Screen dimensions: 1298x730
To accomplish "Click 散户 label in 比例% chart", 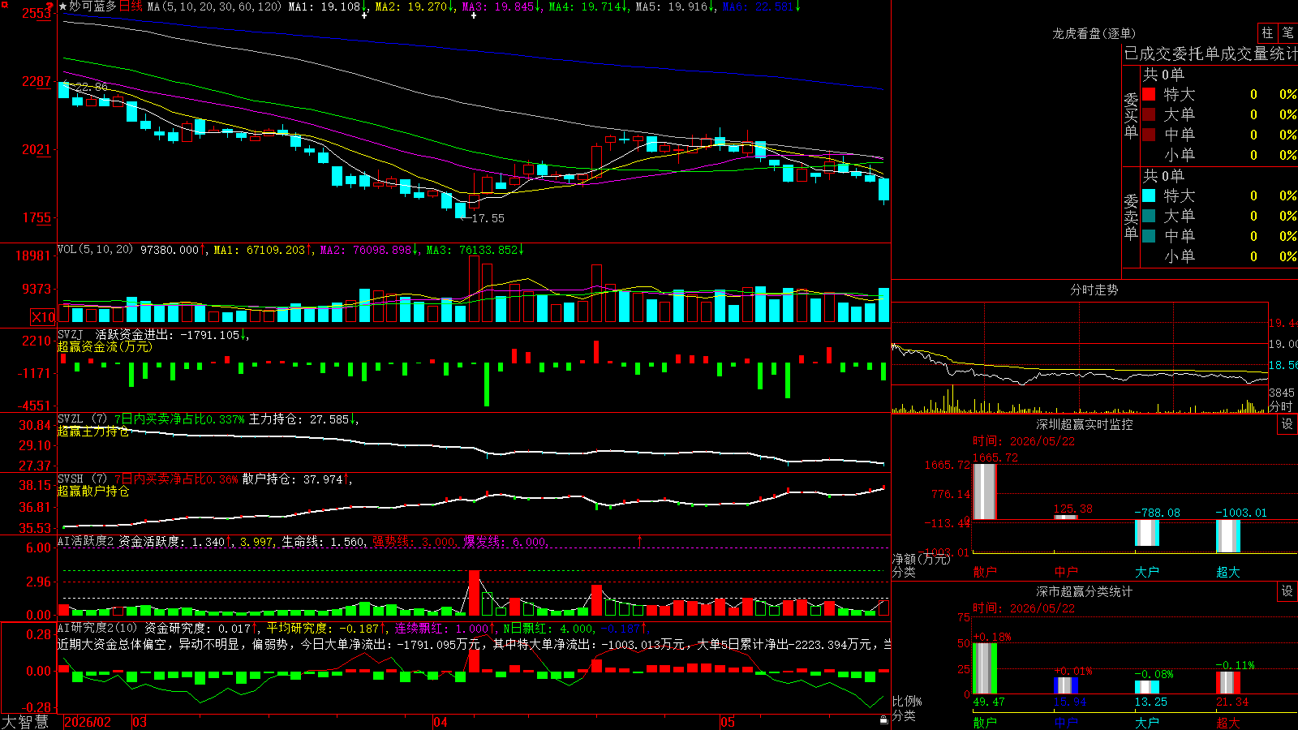I will tap(985, 722).
